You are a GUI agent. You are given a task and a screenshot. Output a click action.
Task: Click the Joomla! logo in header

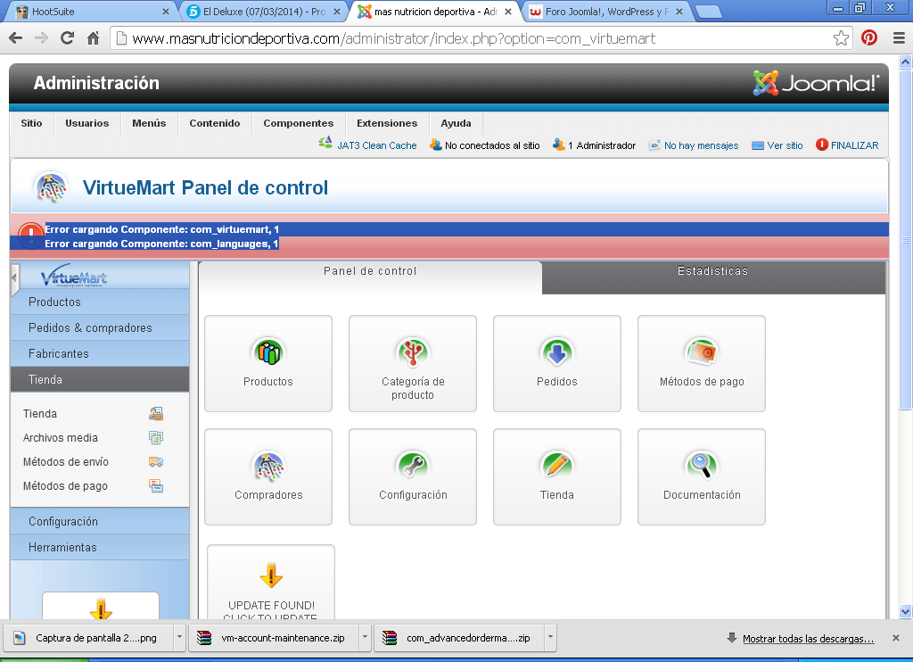(x=816, y=83)
